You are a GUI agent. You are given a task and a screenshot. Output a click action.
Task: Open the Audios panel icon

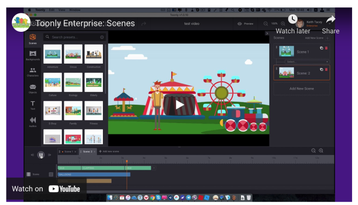(33, 121)
